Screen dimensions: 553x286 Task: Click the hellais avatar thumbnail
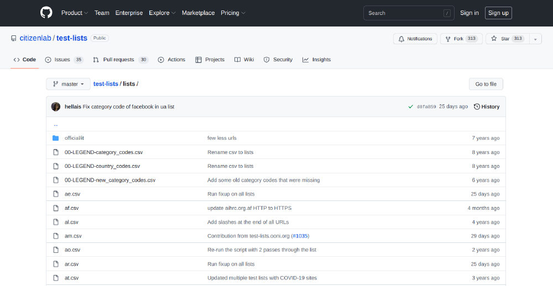[56, 107]
